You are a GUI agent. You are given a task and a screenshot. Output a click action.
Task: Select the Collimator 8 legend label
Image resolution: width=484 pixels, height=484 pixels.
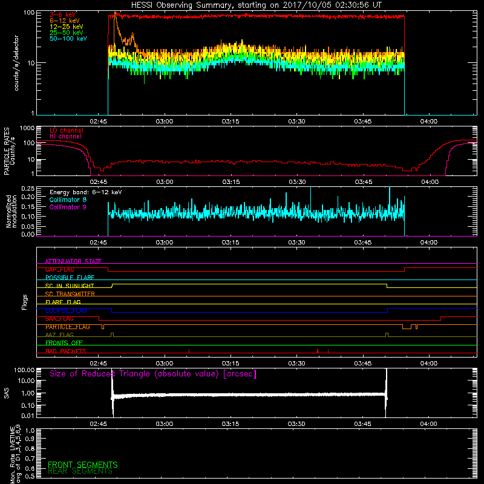click(68, 200)
